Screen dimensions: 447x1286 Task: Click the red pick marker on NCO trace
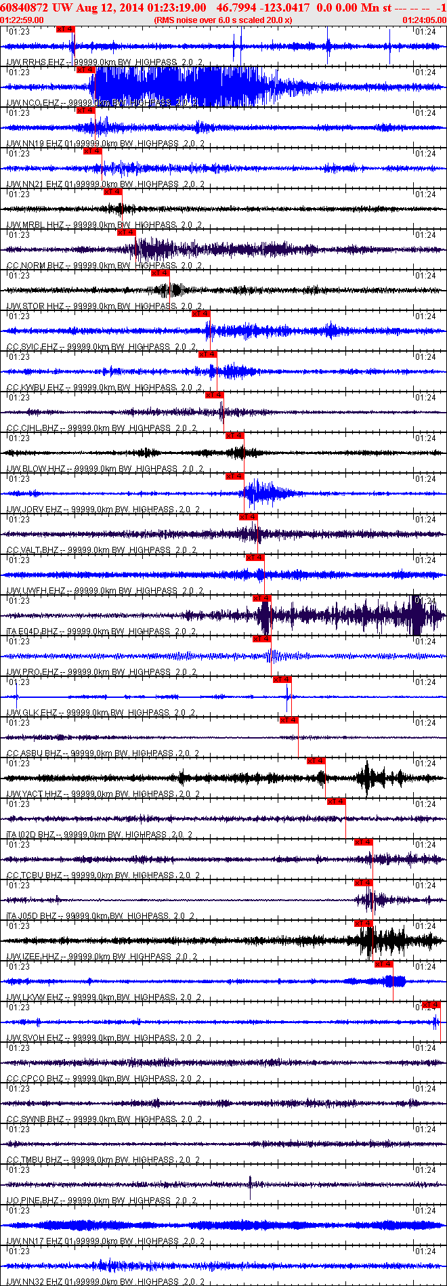click(85, 70)
